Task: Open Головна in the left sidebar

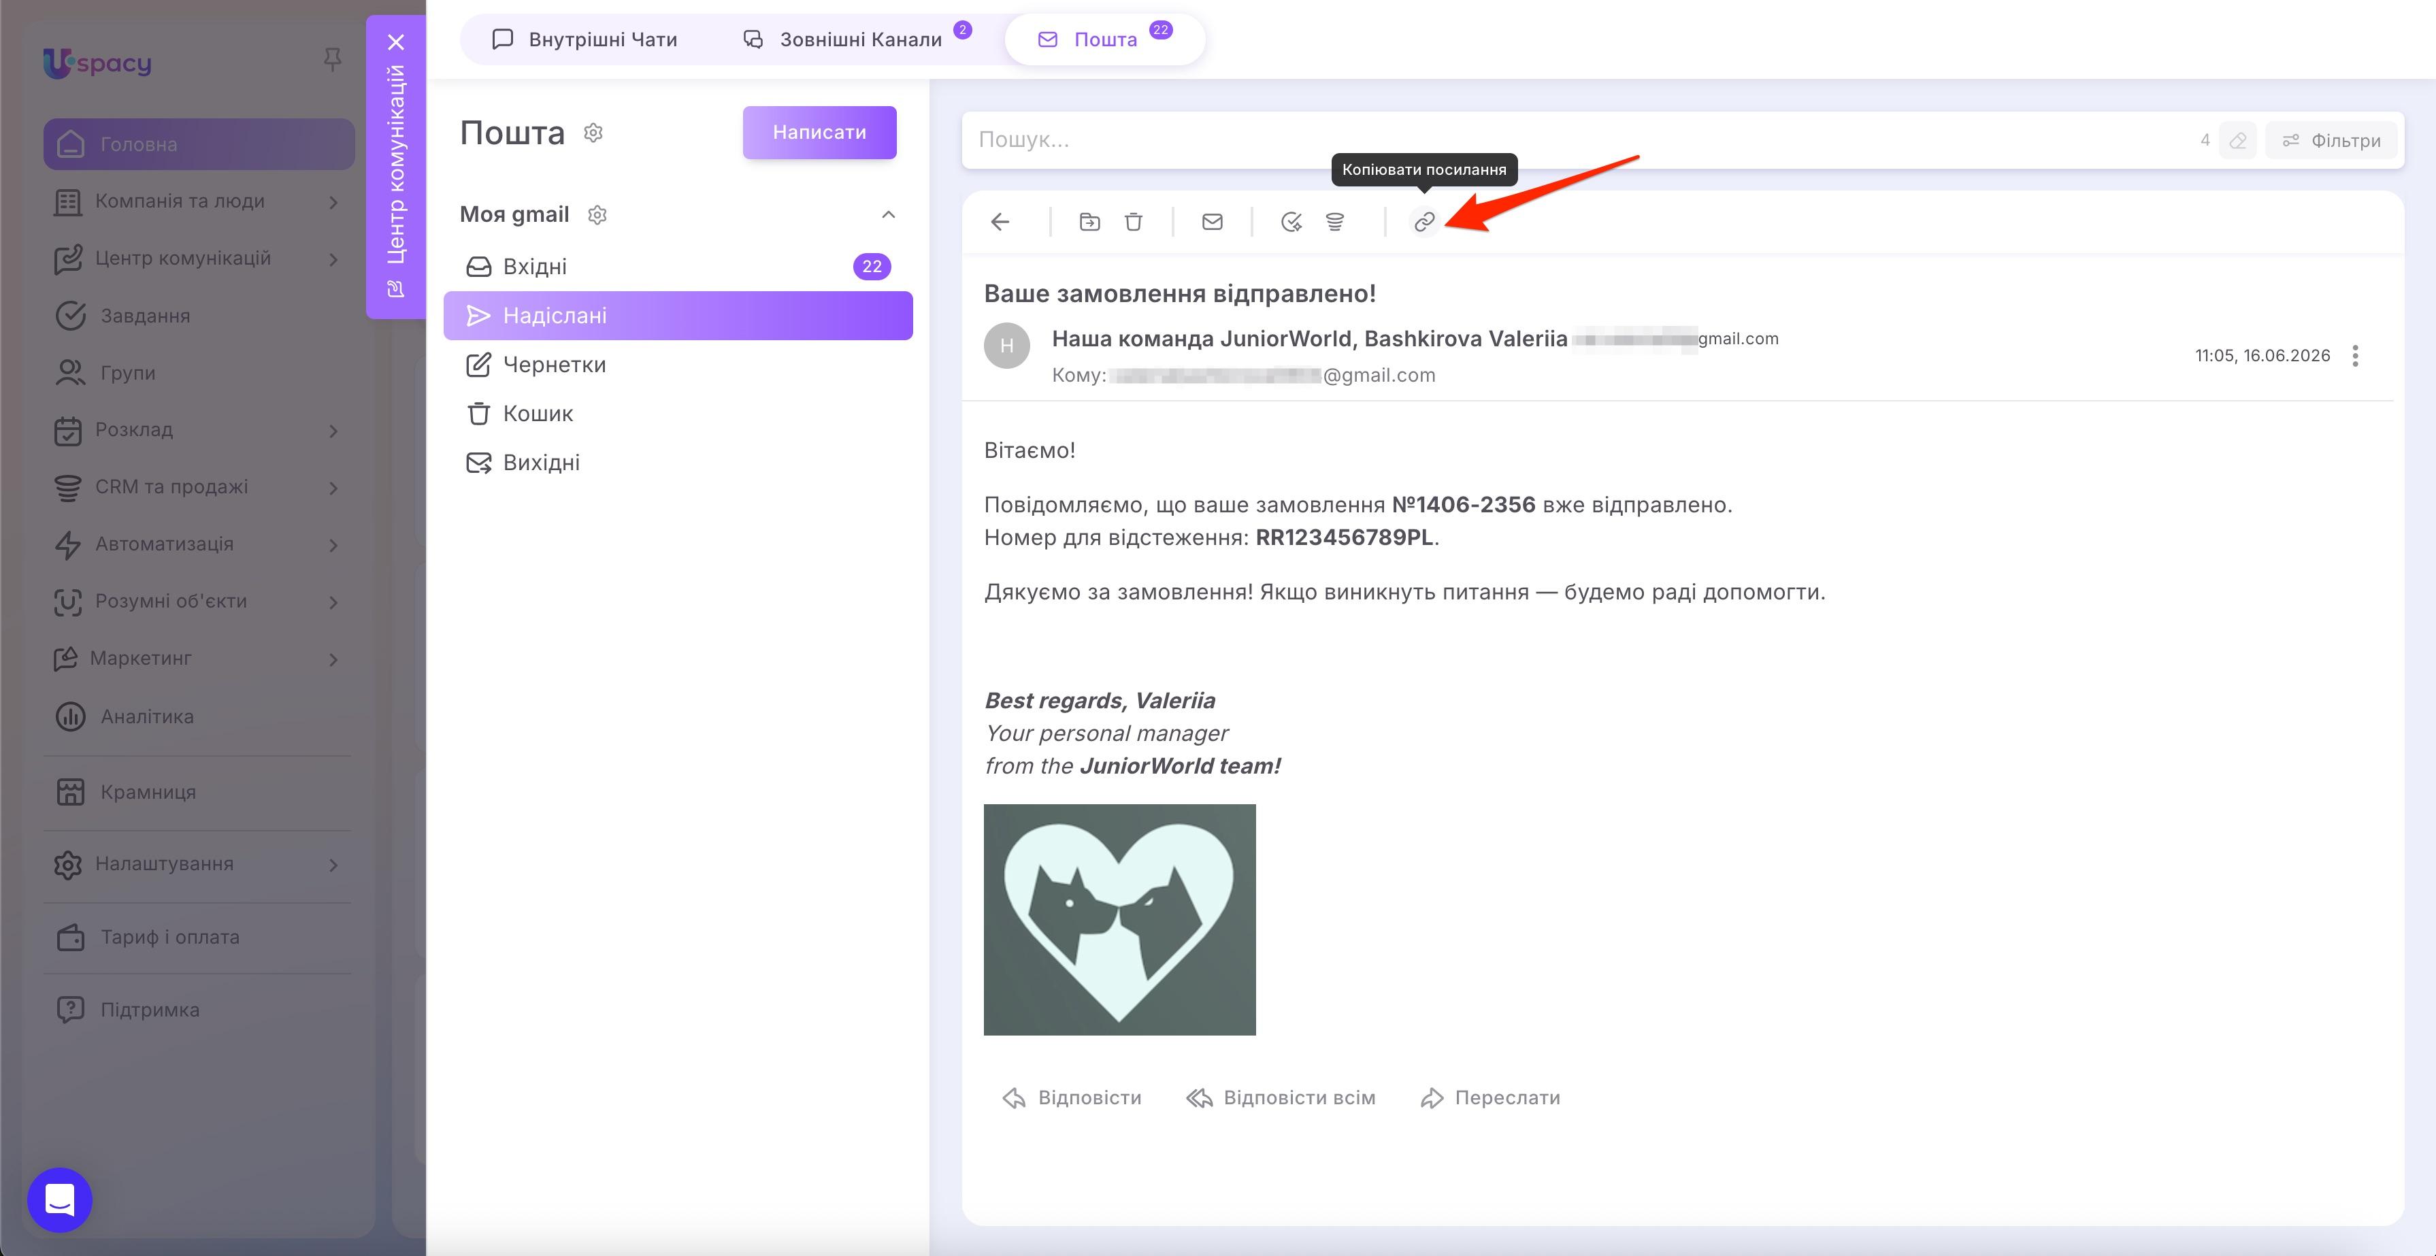Action: [199, 145]
